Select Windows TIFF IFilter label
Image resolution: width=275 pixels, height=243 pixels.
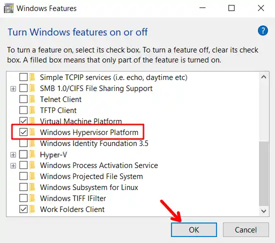73,198
